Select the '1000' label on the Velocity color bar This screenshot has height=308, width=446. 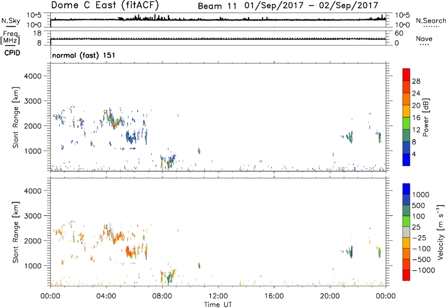(x=420, y=195)
